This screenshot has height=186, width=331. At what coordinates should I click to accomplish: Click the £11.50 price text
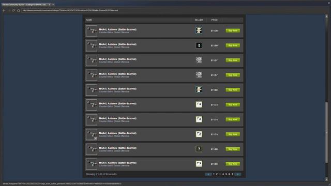(x=214, y=45)
